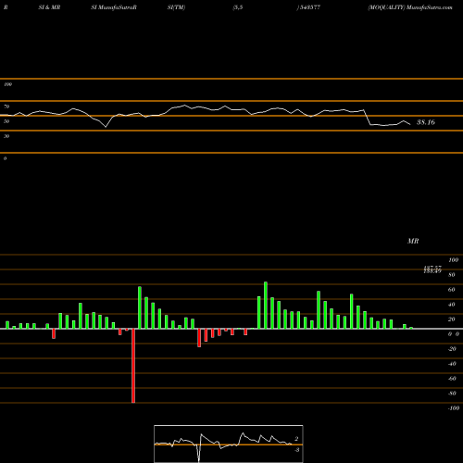Click the RSI axis label 70
This screenshot has width=463, height=463.
tap(6, 106)
